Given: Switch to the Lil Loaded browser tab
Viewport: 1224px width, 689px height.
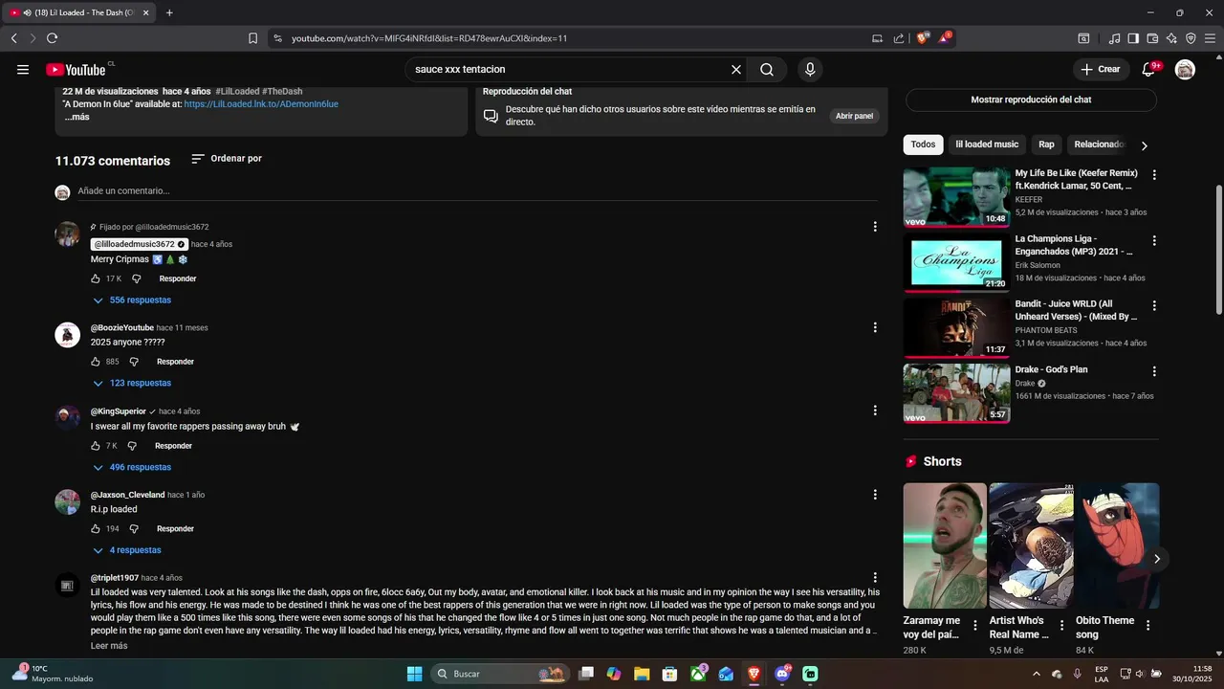Looking at the screenshot, I should pyautogui.click(x=78, y=12).
